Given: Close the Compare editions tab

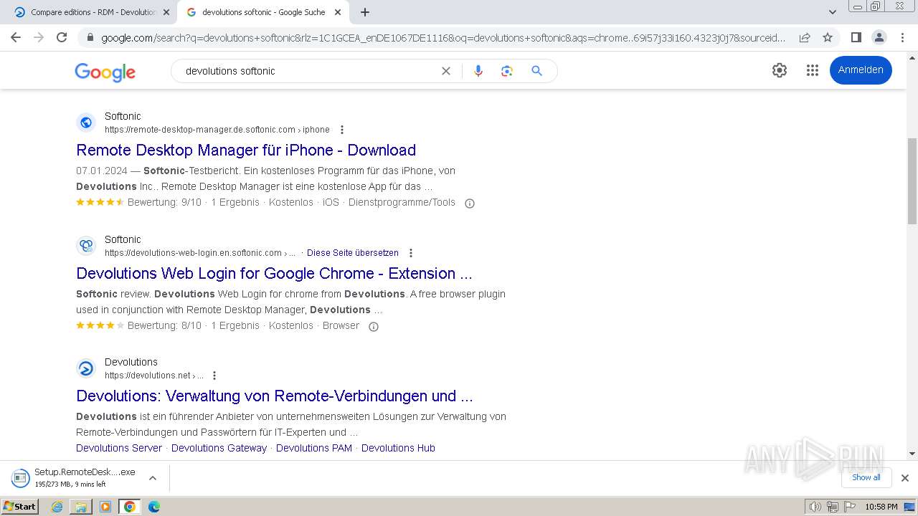Looking at the screenshot, I should tap(166, 12).
